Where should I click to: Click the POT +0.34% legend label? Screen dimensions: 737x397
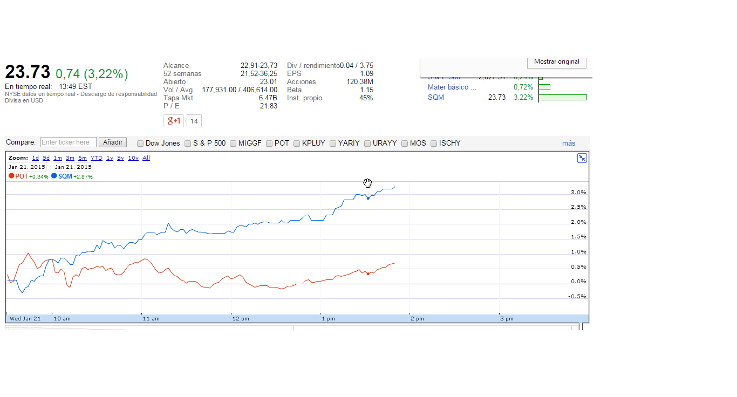(x=32, y=176)
